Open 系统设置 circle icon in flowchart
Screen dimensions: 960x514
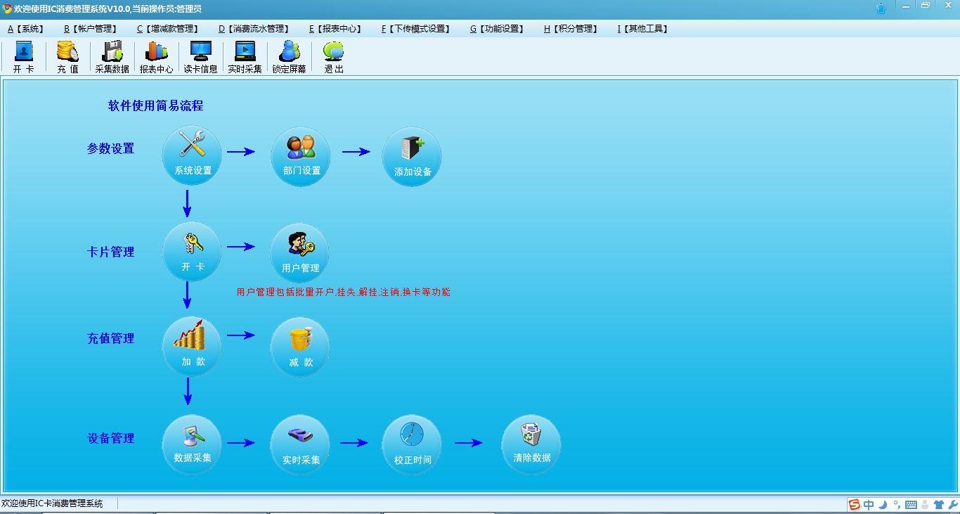pos(192,155)
